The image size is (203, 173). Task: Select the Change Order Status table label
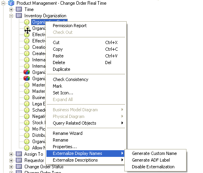click(44, 167)
